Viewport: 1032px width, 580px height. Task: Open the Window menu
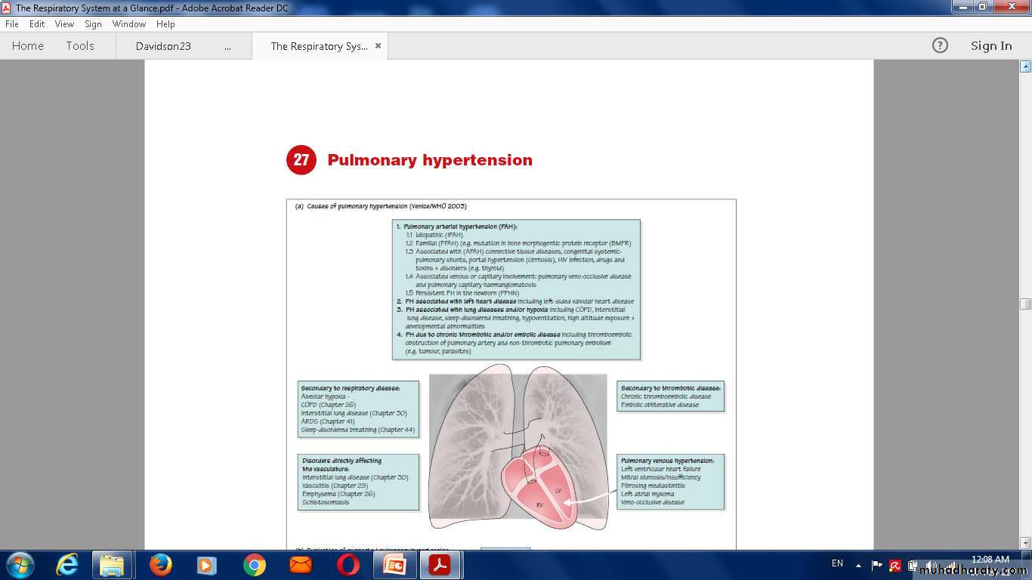129,24
